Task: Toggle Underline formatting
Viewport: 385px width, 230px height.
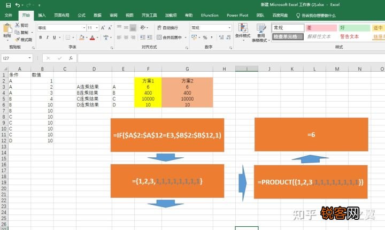Action: pos(54,37)
